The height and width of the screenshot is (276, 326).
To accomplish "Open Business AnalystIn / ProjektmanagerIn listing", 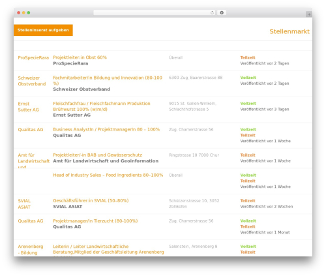I will pyautogui.click(x=106, y=129).
